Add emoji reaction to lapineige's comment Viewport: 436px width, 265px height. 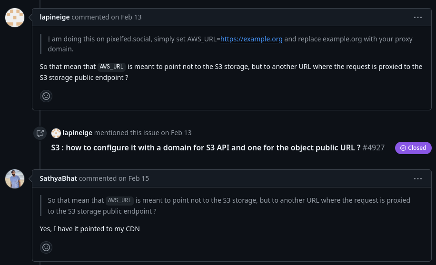pos(46,96)
